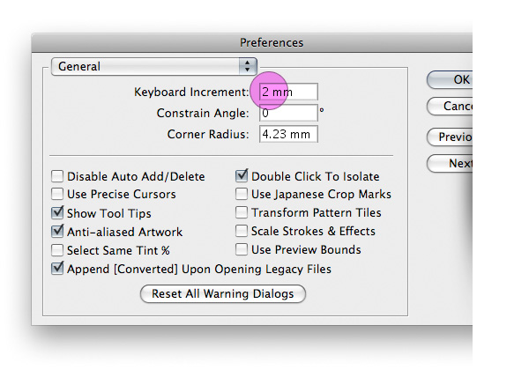Enable Use Japanese Crop Marks
Image resolution: width=529 pixels, height=370 pixels.
[242, 194]
